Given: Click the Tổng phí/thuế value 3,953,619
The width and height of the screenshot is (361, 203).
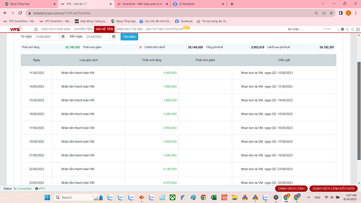Looking at the screenshot, I should [x=257, y=47].
